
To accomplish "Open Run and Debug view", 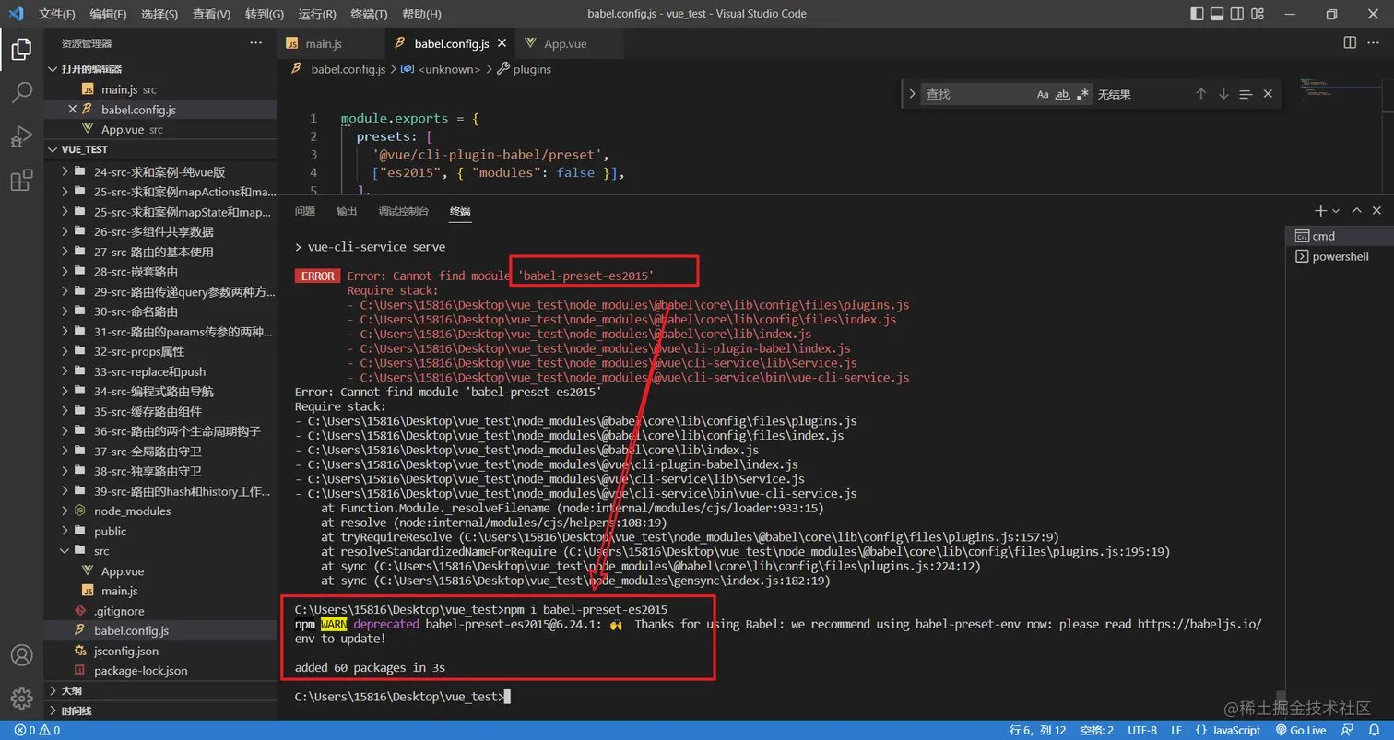I will point(21,137).
